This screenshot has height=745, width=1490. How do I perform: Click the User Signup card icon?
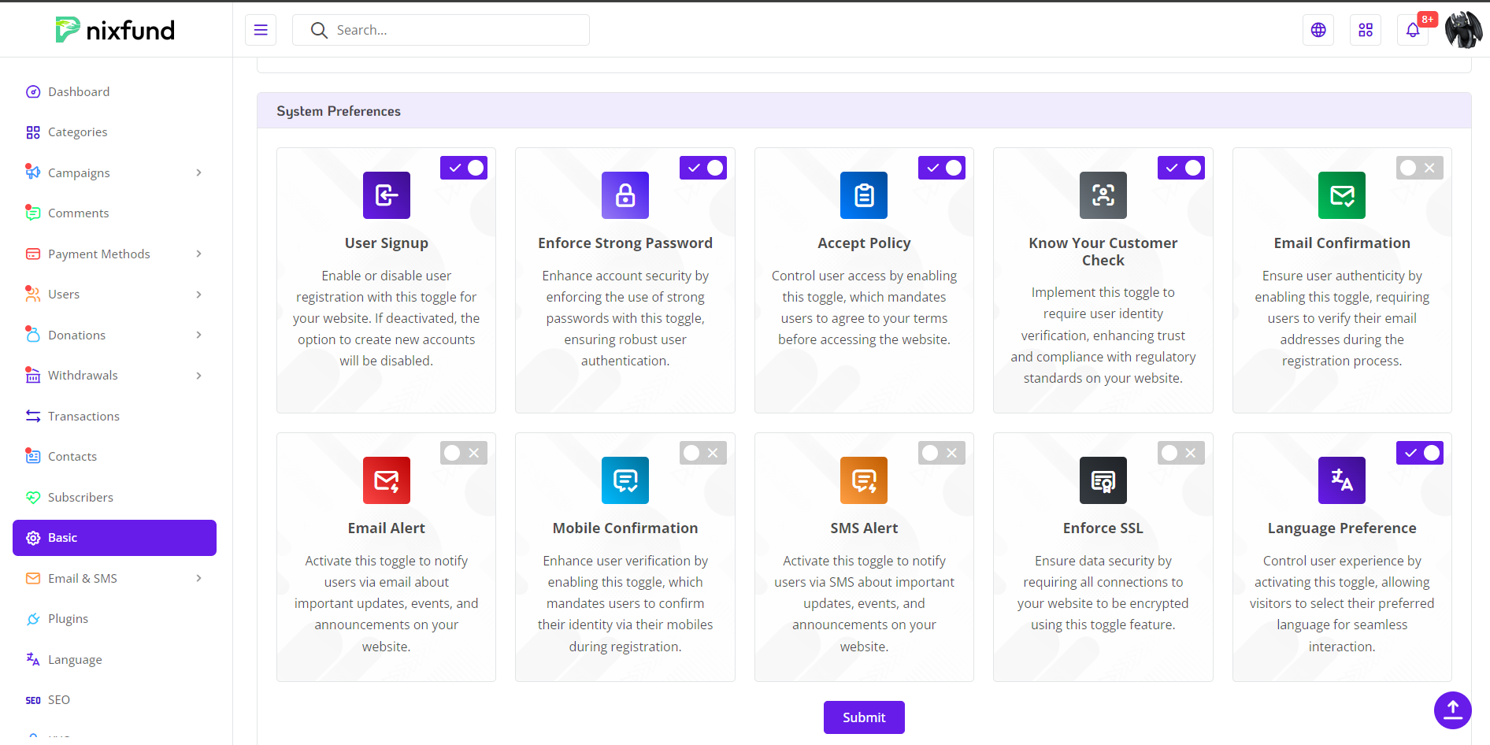coord(386,195)
